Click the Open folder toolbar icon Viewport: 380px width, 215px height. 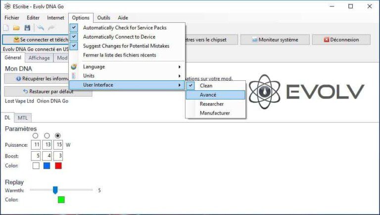coord(16,28)
